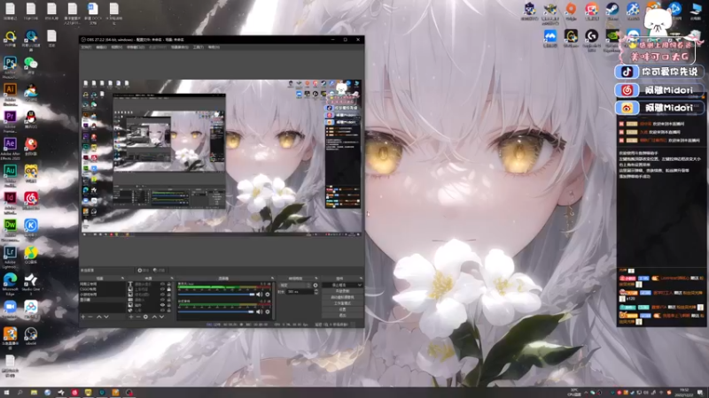Screen dimensions: 709x398
Task: Open the Tools menu in OBS
Action: [198, 47]
